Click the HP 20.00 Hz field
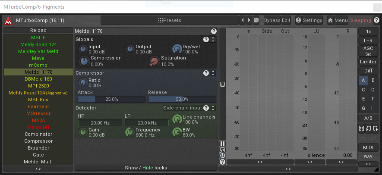Viewport: 382px width, 175px height. (99, 123)
